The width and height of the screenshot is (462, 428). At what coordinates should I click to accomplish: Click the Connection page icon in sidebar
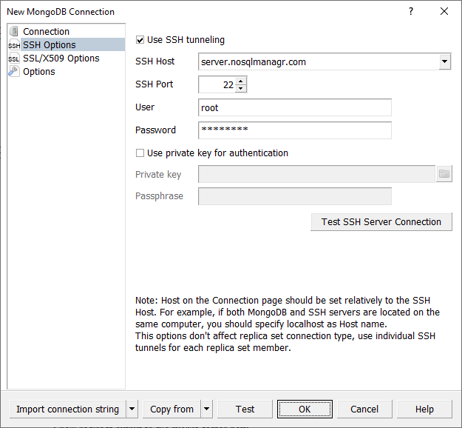[14, 32]
